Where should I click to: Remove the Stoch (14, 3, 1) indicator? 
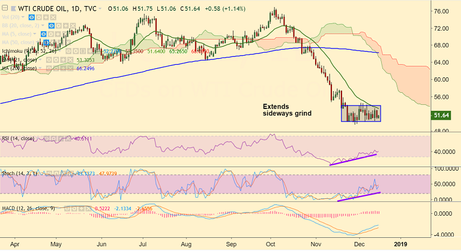point(71,174)
